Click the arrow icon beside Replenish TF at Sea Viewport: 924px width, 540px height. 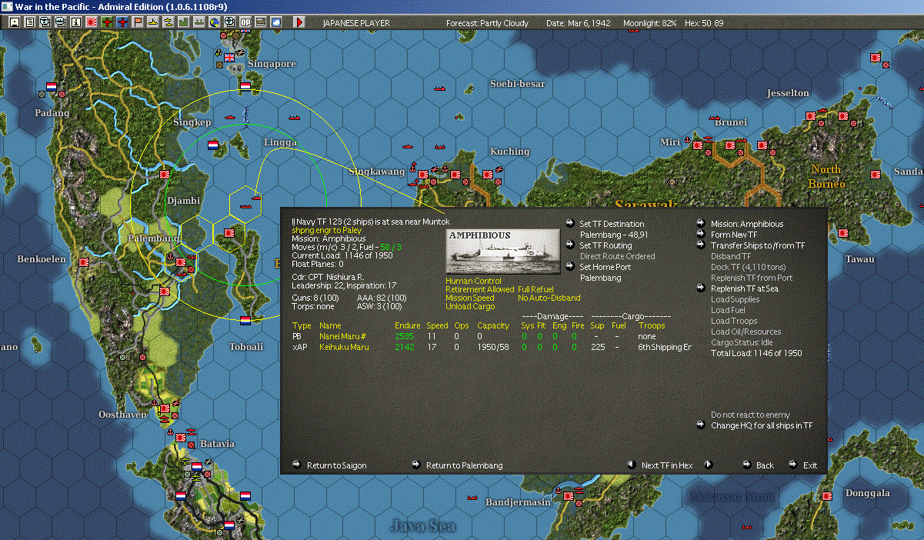point(701,288)
